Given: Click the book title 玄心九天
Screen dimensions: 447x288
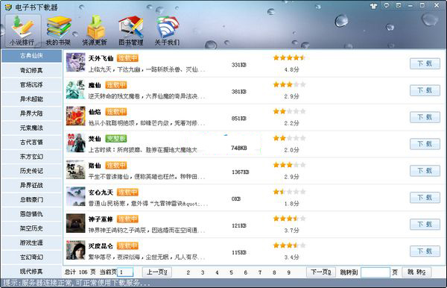Looking at the screenshot, I should [x=101, y=192].
